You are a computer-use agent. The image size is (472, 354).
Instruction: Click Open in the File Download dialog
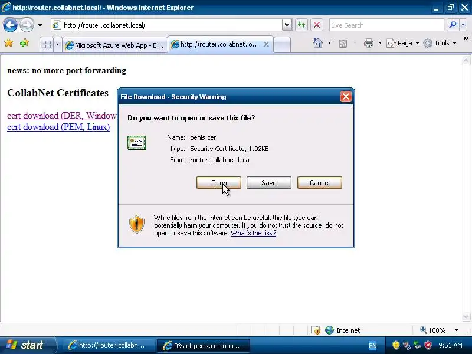(x=219, y=183)
